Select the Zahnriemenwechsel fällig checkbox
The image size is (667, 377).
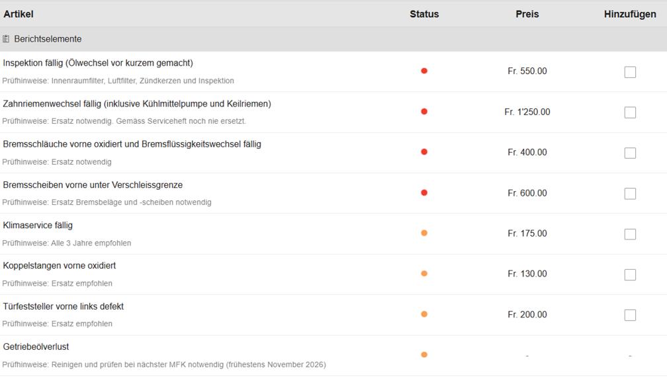pyautogui.click(x=630, y=112)
